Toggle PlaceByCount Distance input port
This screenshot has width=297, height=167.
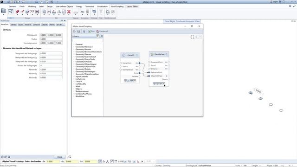[x=149, y=69]
